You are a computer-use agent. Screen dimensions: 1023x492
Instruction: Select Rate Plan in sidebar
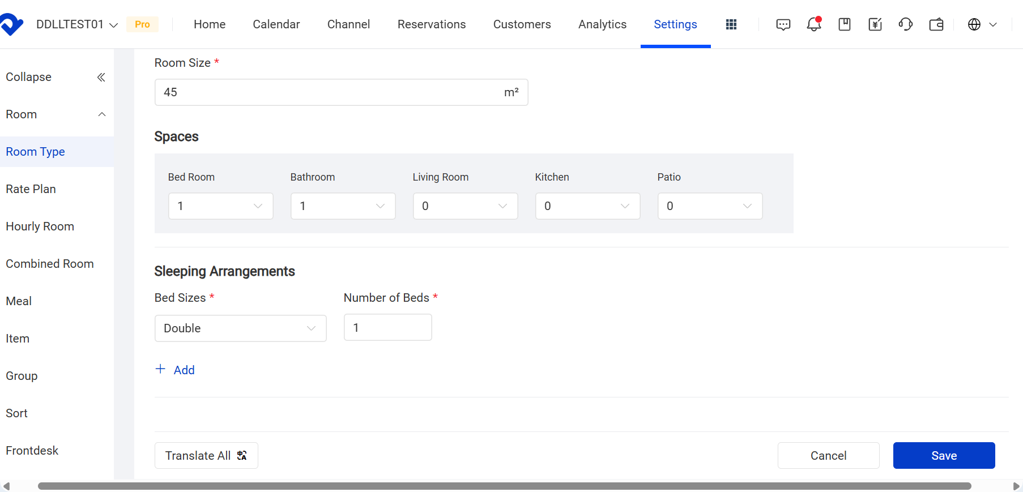point(31,189)
